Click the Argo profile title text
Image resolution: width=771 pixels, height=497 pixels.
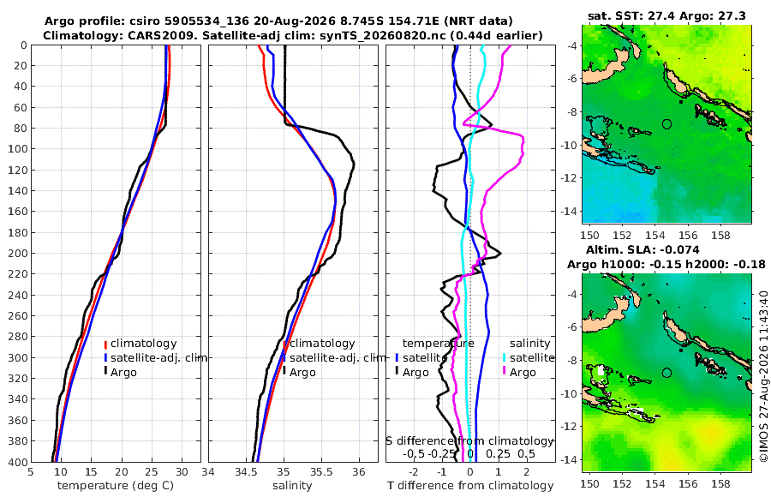(x=278, y=21)
